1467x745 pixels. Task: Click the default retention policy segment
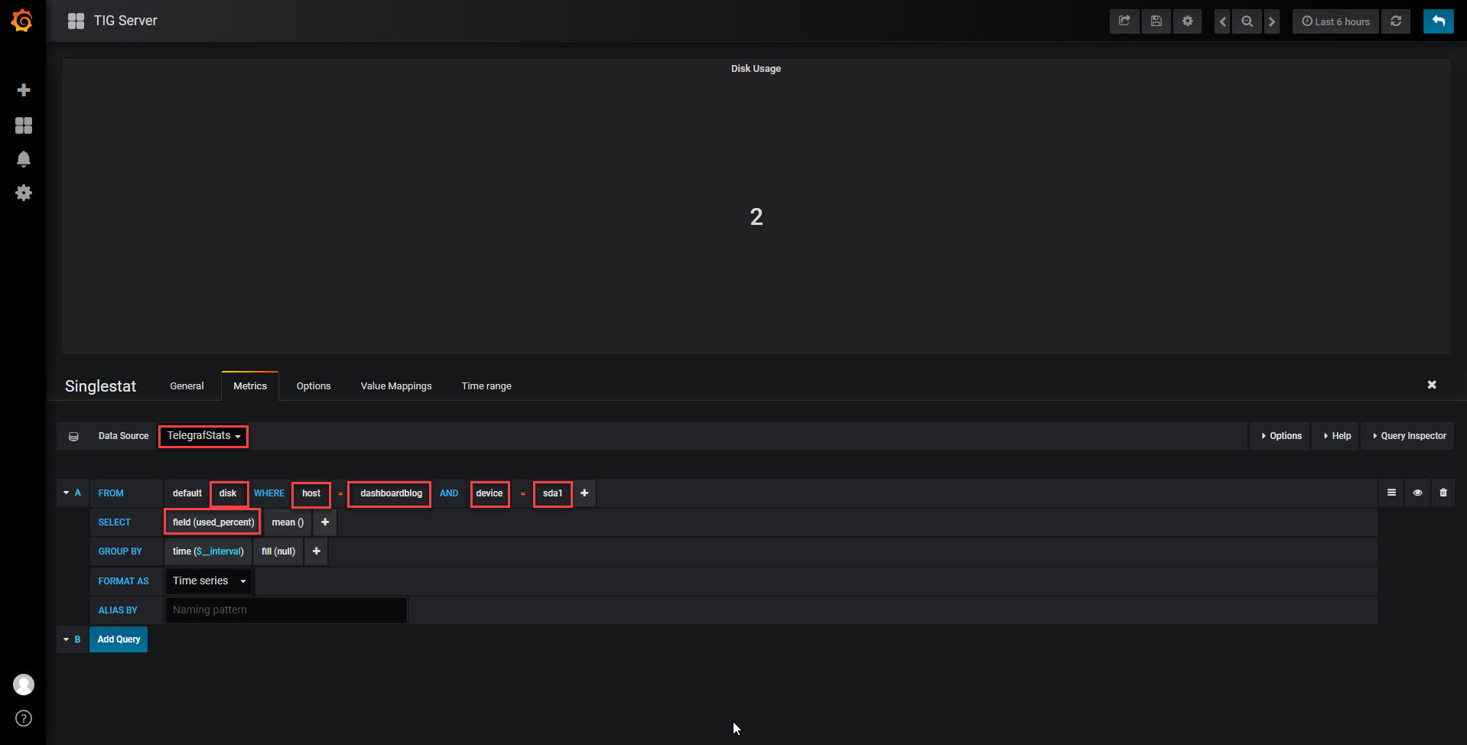tap(187, 493)
